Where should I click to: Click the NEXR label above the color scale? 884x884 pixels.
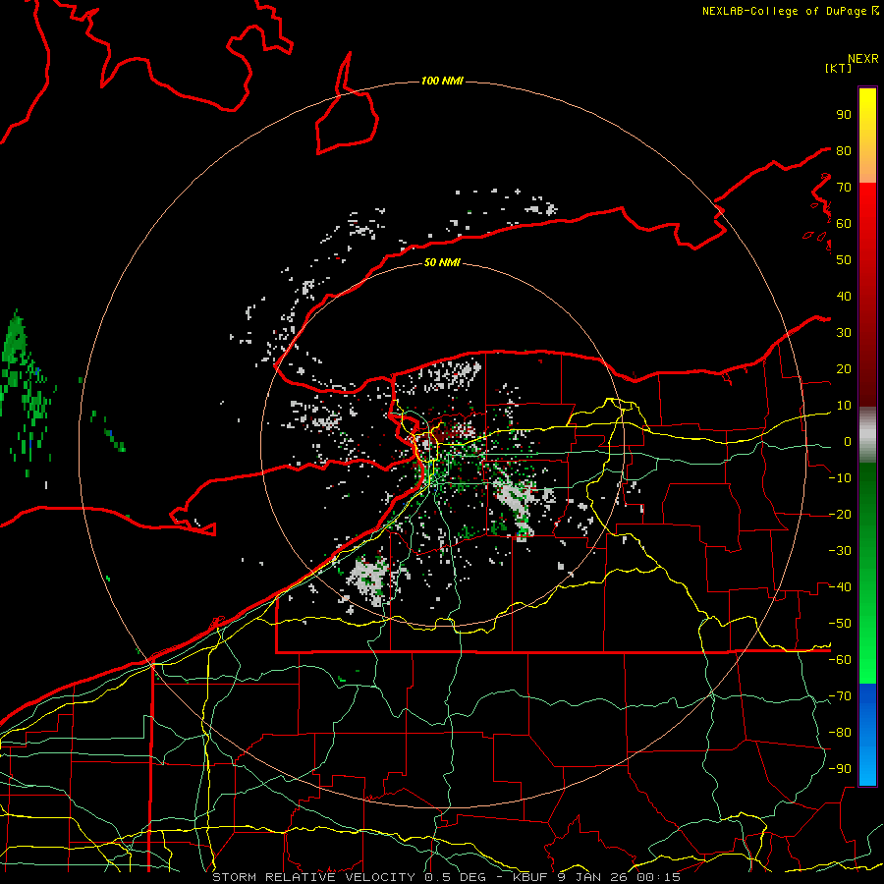[863, 59]
